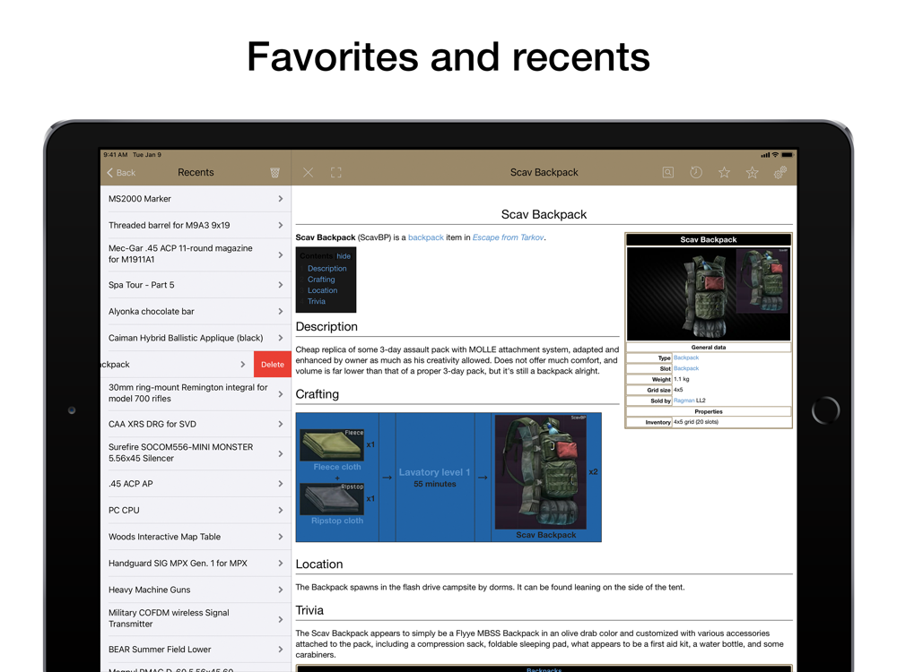Open the "Ragman" trader link in infobox

pyautogui.click(x=684, y=401)
